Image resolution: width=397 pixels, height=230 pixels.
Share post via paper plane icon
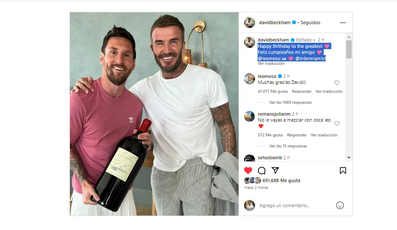(275, 171)
